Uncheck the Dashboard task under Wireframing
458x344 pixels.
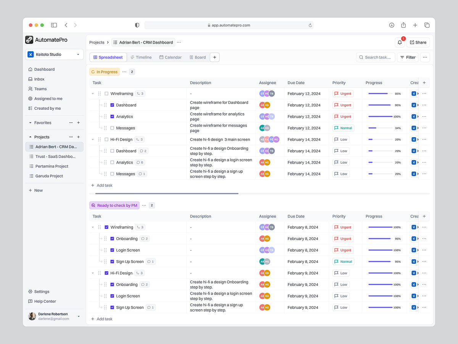coord(112,105)
